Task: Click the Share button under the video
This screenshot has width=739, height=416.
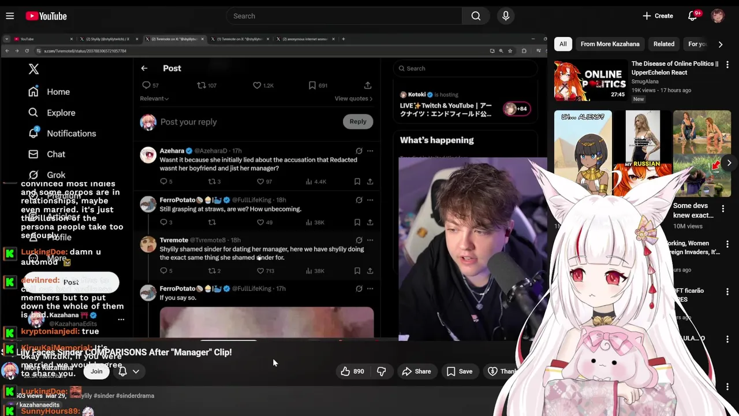Action: pyautogui.click(x=416, y=372)
